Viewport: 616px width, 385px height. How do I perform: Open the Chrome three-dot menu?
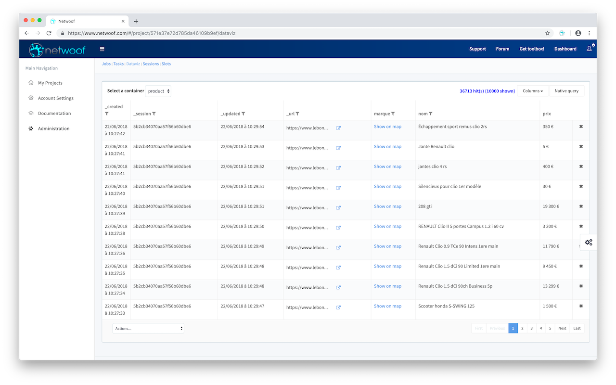(589, 33)
